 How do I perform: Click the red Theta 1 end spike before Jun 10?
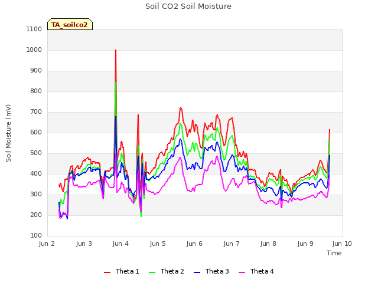(330, 130)
